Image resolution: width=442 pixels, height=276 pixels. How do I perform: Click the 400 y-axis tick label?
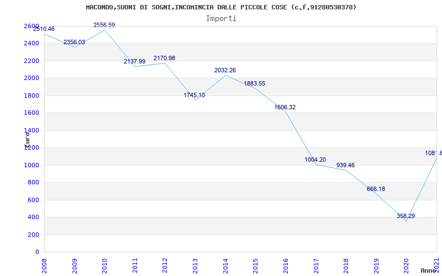pyautogui.click(x=33, y=217)
